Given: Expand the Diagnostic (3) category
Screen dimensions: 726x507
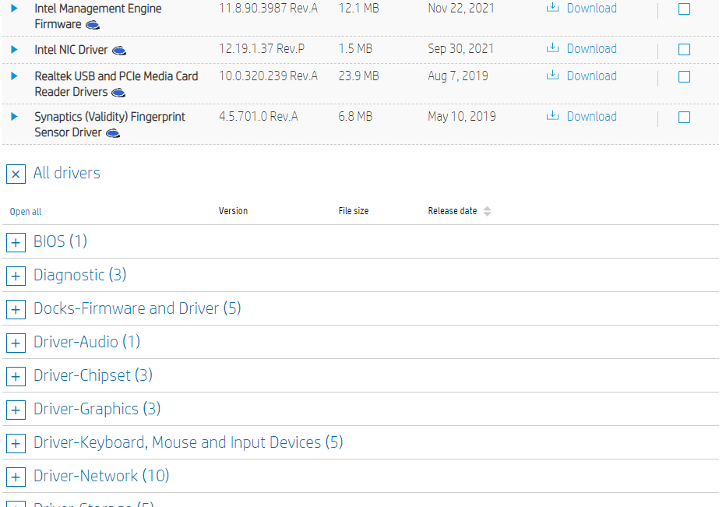Looking at the screenshot, I should click(x=16, y=276).
